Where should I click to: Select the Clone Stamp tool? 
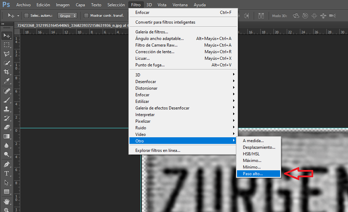pyautogui.click(x=7, y=109)
